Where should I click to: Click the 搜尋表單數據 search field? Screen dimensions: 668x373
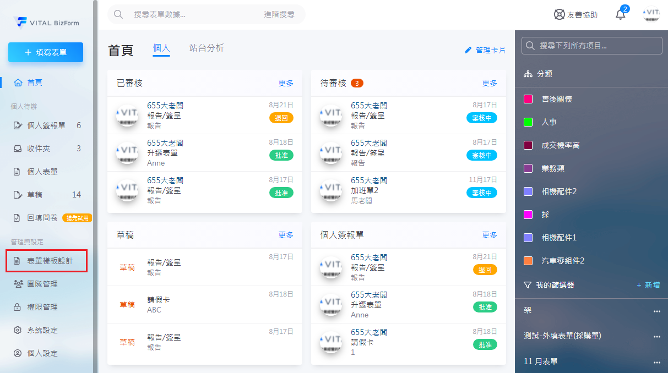195,14
